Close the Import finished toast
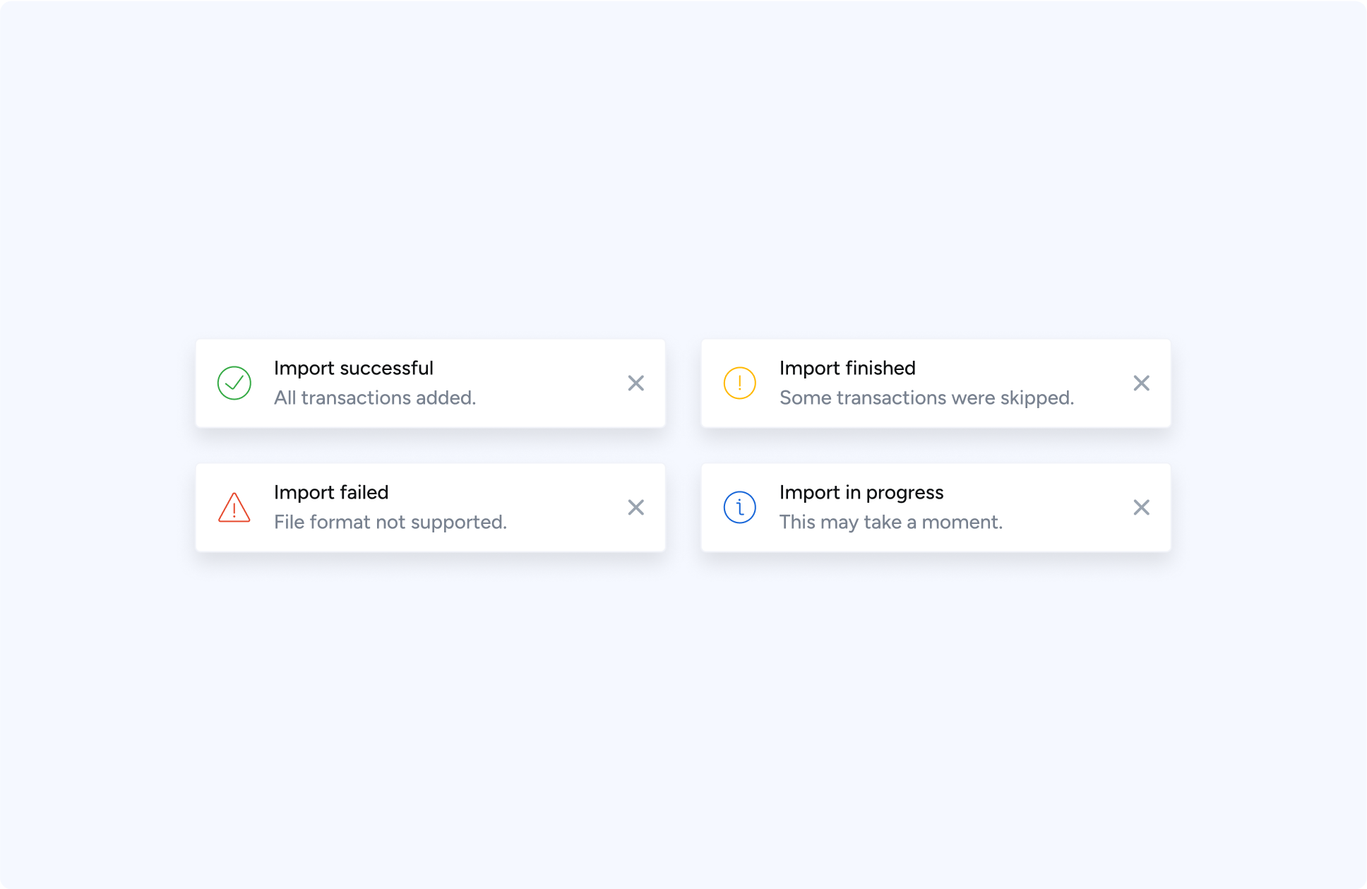Viewport: 1367px width, 889px height. coord(1142,383)
